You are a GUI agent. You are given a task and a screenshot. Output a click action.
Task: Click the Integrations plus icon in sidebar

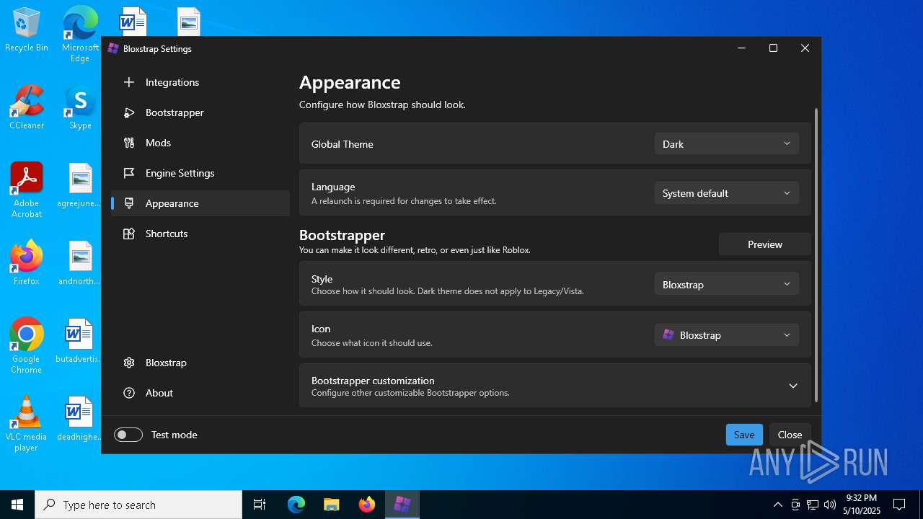pyautogui.click(x=129, y=82)
